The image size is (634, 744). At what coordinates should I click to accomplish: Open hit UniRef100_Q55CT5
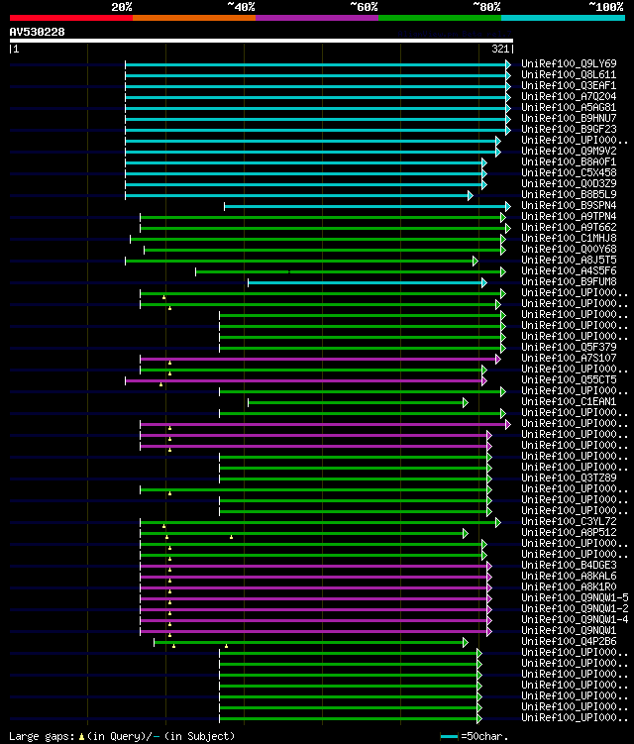tap(569, 380)
